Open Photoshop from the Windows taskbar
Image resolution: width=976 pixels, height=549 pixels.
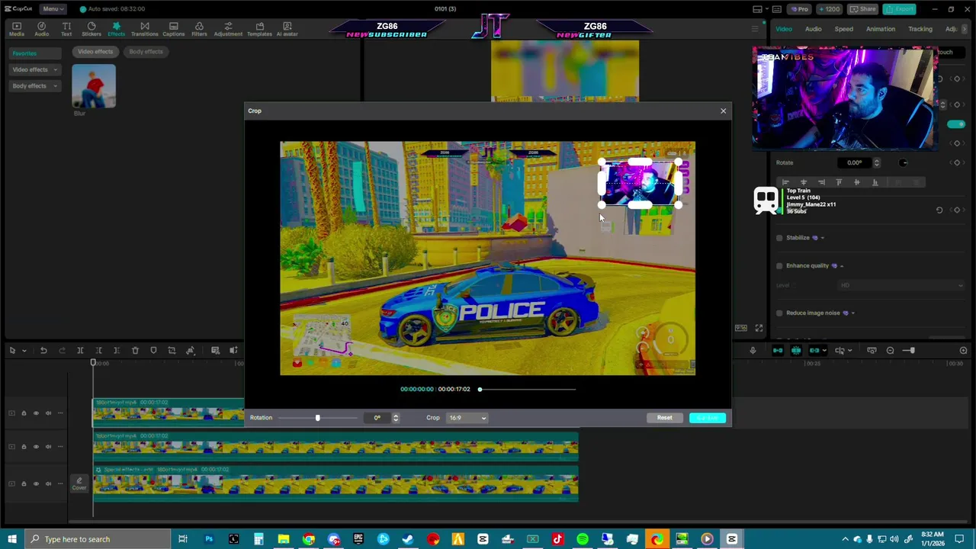point(208,539)
